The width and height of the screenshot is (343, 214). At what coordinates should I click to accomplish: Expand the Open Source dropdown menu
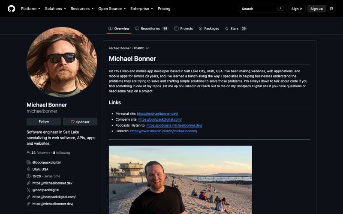click(112, 9)
